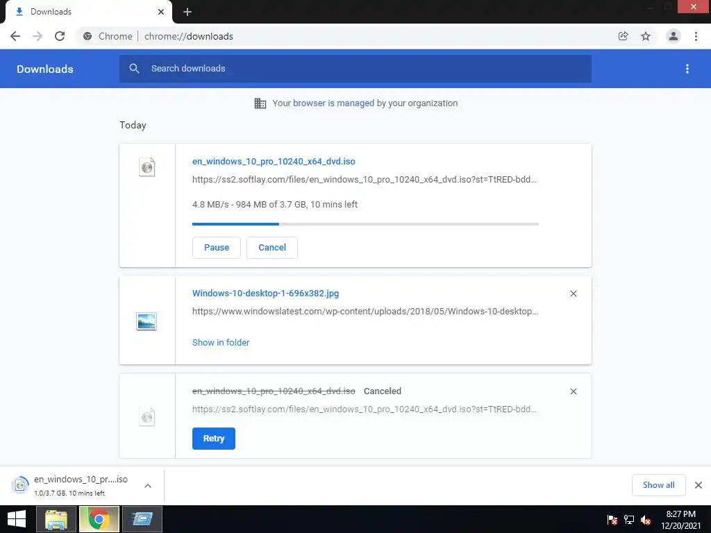The height and width of the screenshot is (533, 711).
Task: Click the address bar showing chrome://downloads
Action: [x=188, y=36]
